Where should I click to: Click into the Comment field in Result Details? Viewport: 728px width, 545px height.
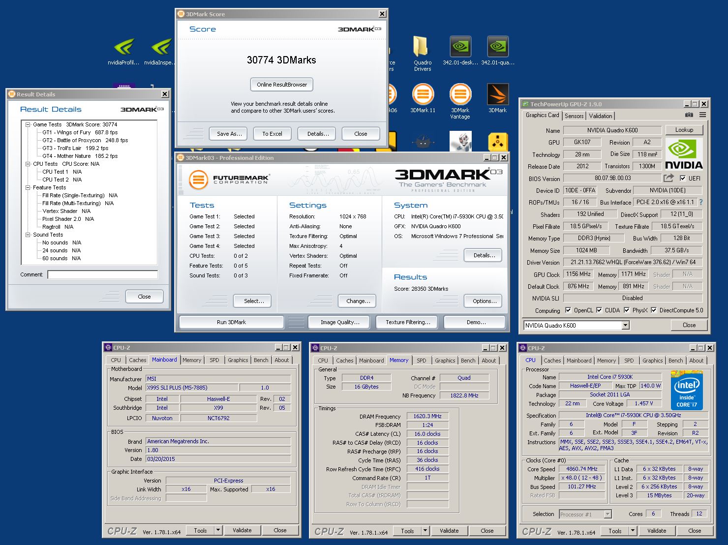coord(102,274)
